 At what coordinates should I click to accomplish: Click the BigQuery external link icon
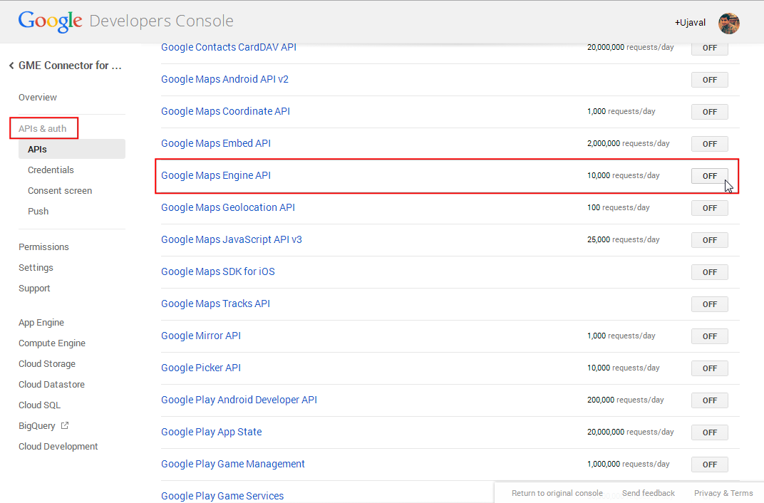(x=65, y=426)
